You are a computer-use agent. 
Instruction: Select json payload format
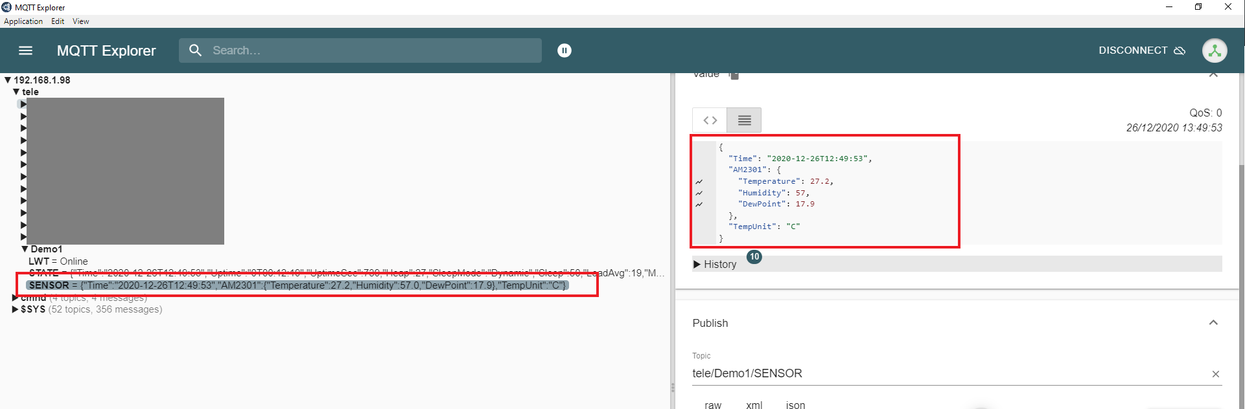coord(795,405)
